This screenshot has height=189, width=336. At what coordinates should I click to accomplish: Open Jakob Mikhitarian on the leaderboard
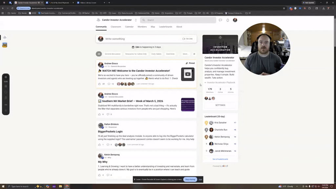223,151
